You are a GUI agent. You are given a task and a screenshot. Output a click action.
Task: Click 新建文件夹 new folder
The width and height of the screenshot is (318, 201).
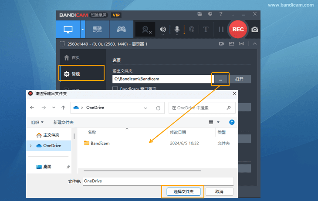(64, 122)
